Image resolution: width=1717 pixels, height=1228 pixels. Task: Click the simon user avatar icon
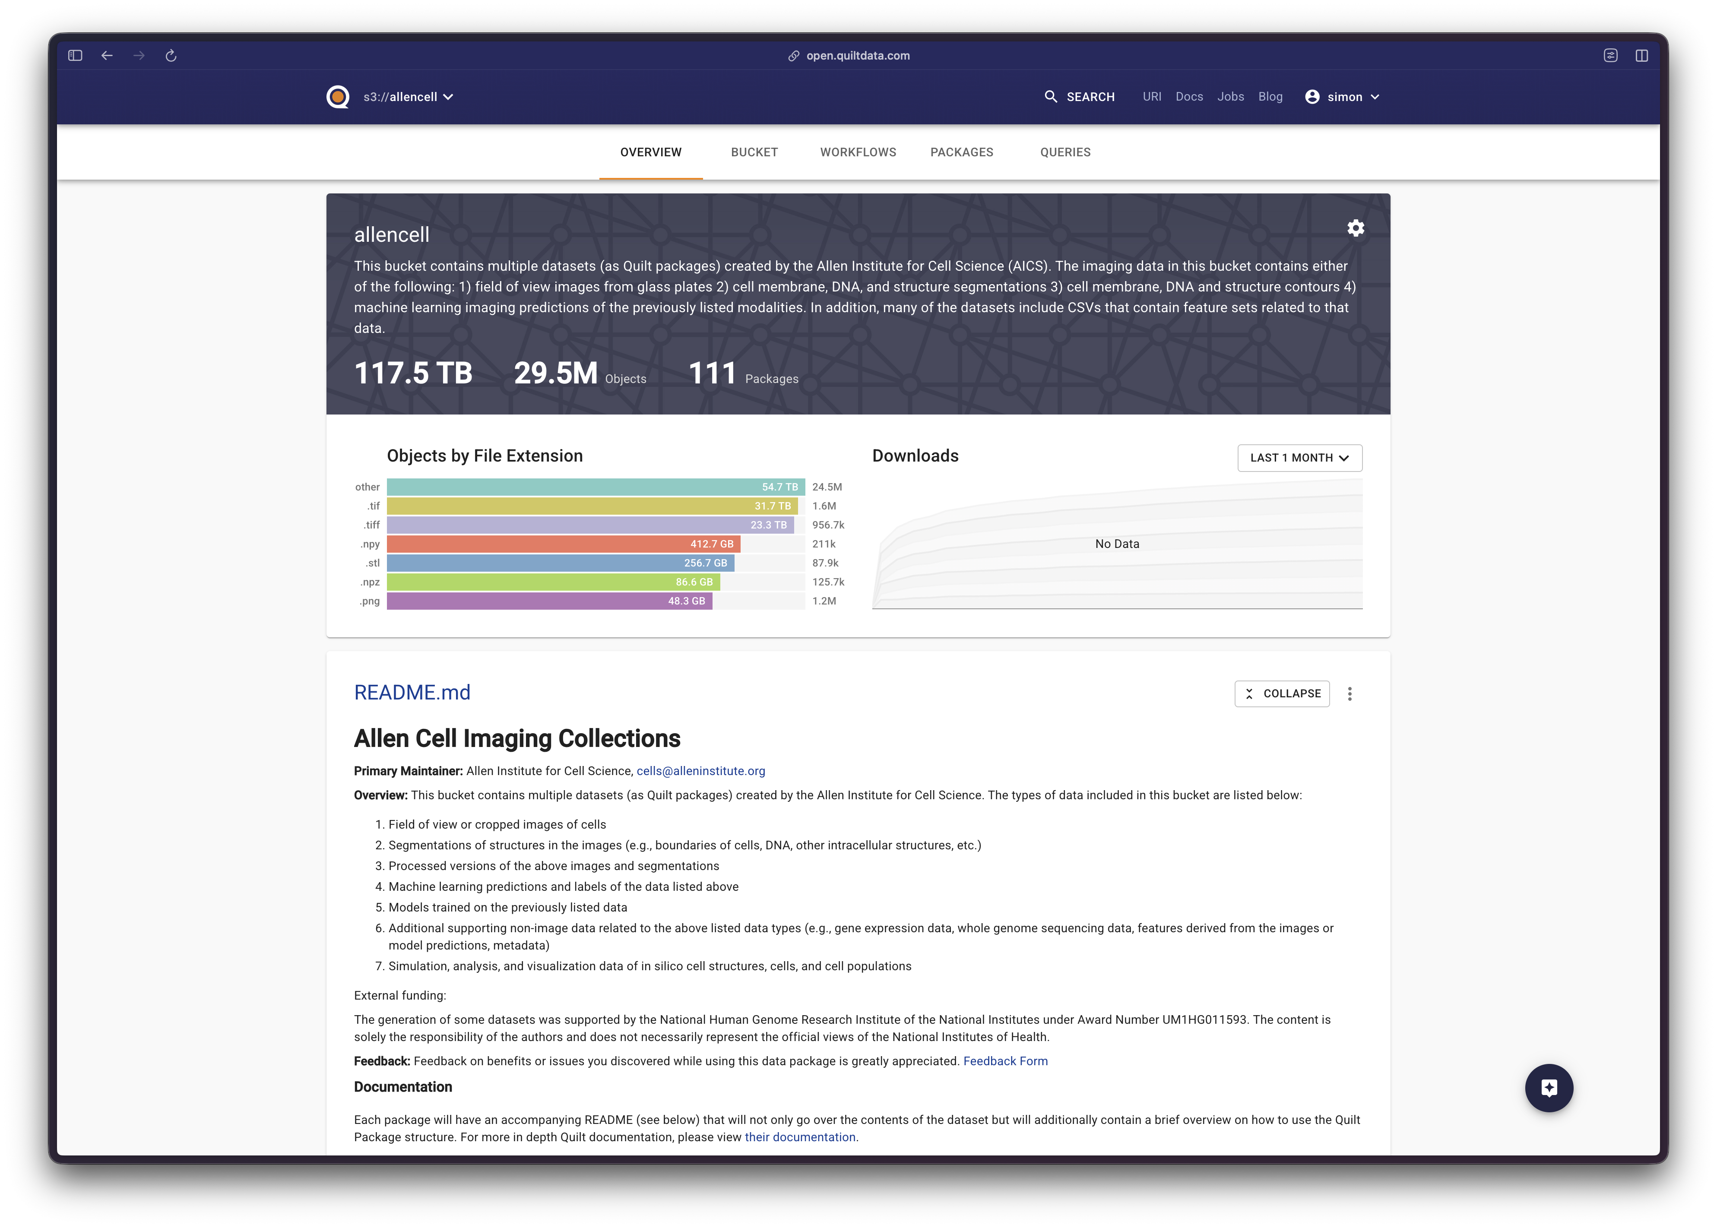(1312, 97)
